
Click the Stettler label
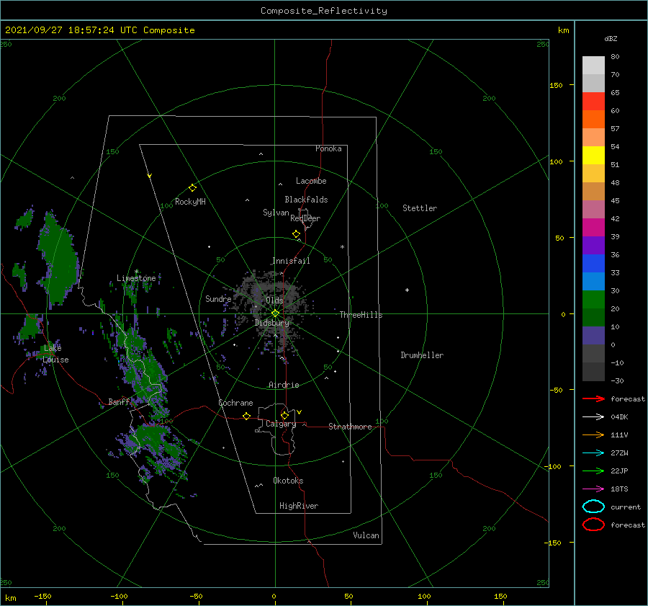(420, 208)
